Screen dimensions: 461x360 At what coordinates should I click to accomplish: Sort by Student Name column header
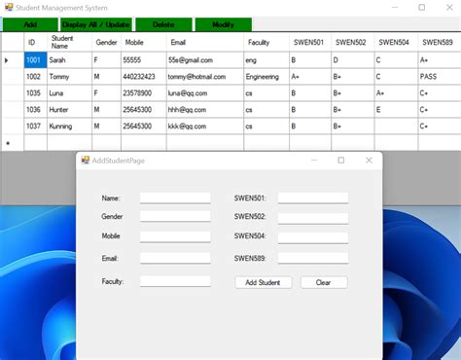(x=69, y=42)
